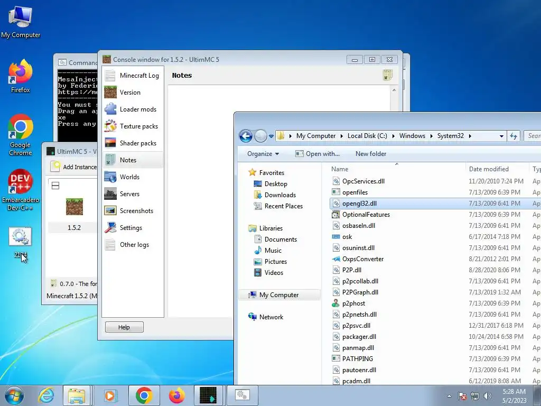Select the Firefox desktop shortcut

pyautogui.click(x=21, y=76)
